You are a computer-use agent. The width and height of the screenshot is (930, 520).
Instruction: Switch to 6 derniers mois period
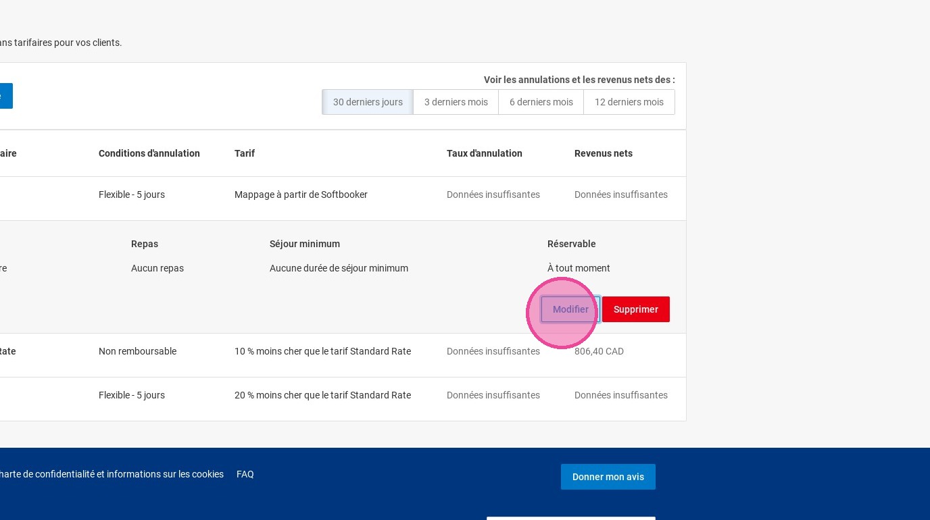(x=541, y=102)
